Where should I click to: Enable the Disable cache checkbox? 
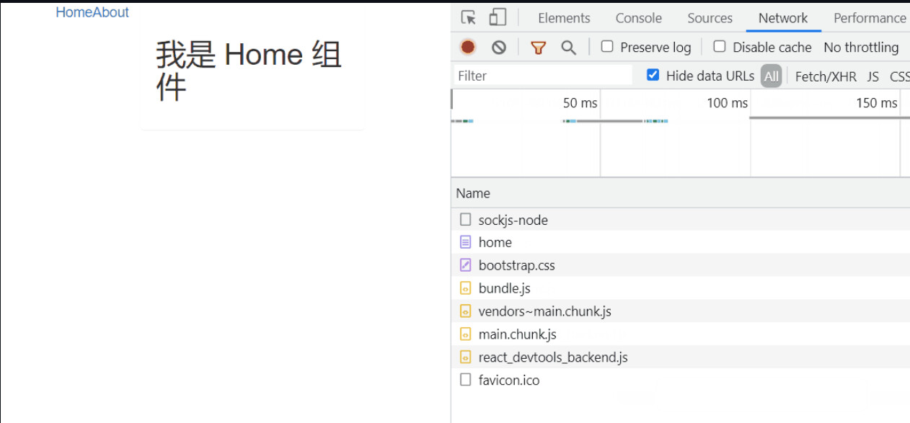(x=720, y=46)
